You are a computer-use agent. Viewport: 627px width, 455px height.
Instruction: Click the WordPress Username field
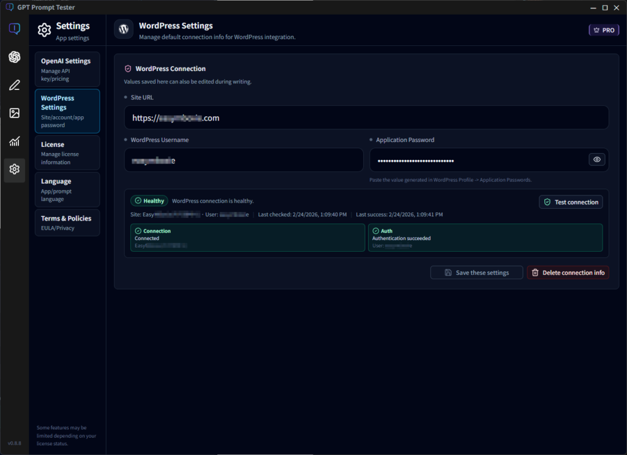244,159
